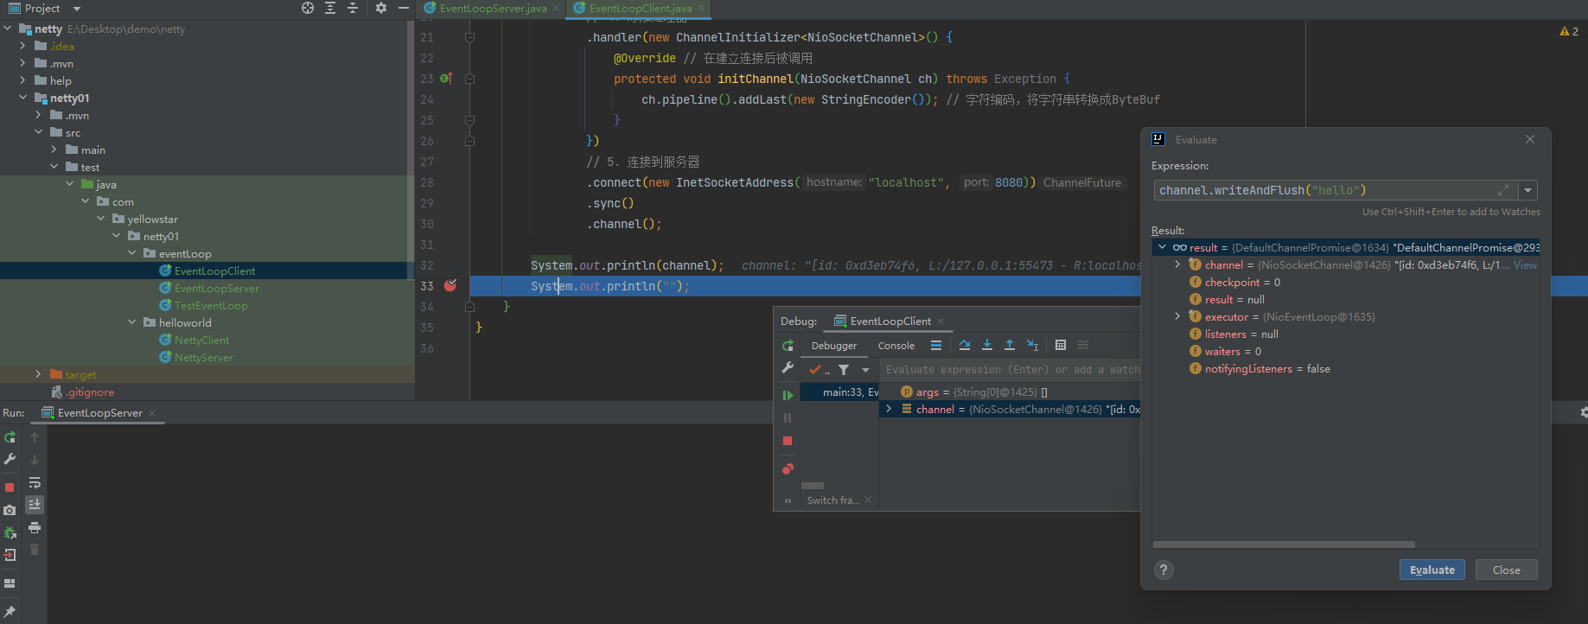Screen dimensions: 1588x624
Task: Open the EventLoopServer class in tree
Action: click(x=216, y=288)
